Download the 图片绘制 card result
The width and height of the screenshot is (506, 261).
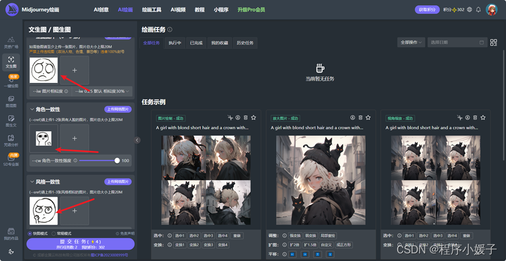[238, 118]
